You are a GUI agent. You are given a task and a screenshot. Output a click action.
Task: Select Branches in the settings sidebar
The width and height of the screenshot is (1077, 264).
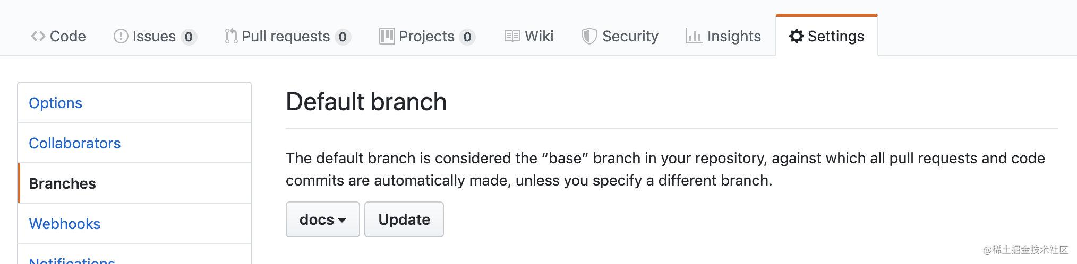135,183
